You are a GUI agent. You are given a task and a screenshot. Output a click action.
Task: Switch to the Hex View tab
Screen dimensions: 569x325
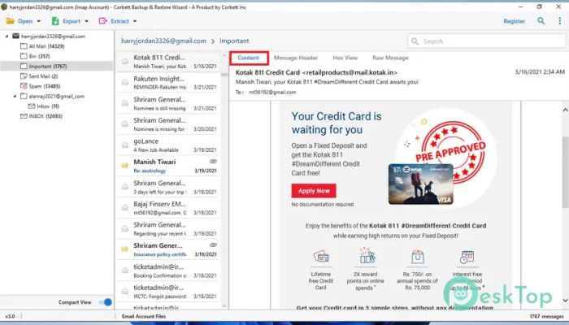pyautogui.click(x=345, y=58)
